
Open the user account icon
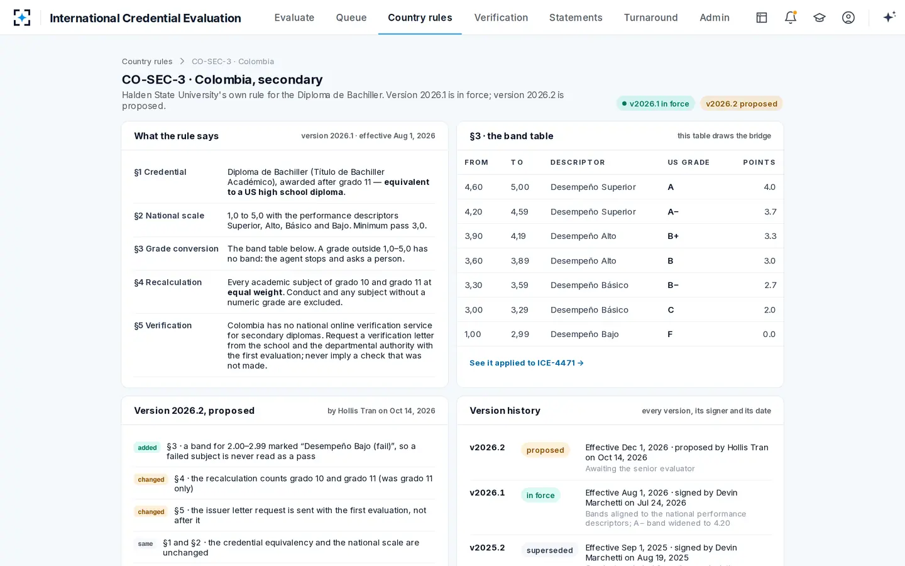click(848, 18)
